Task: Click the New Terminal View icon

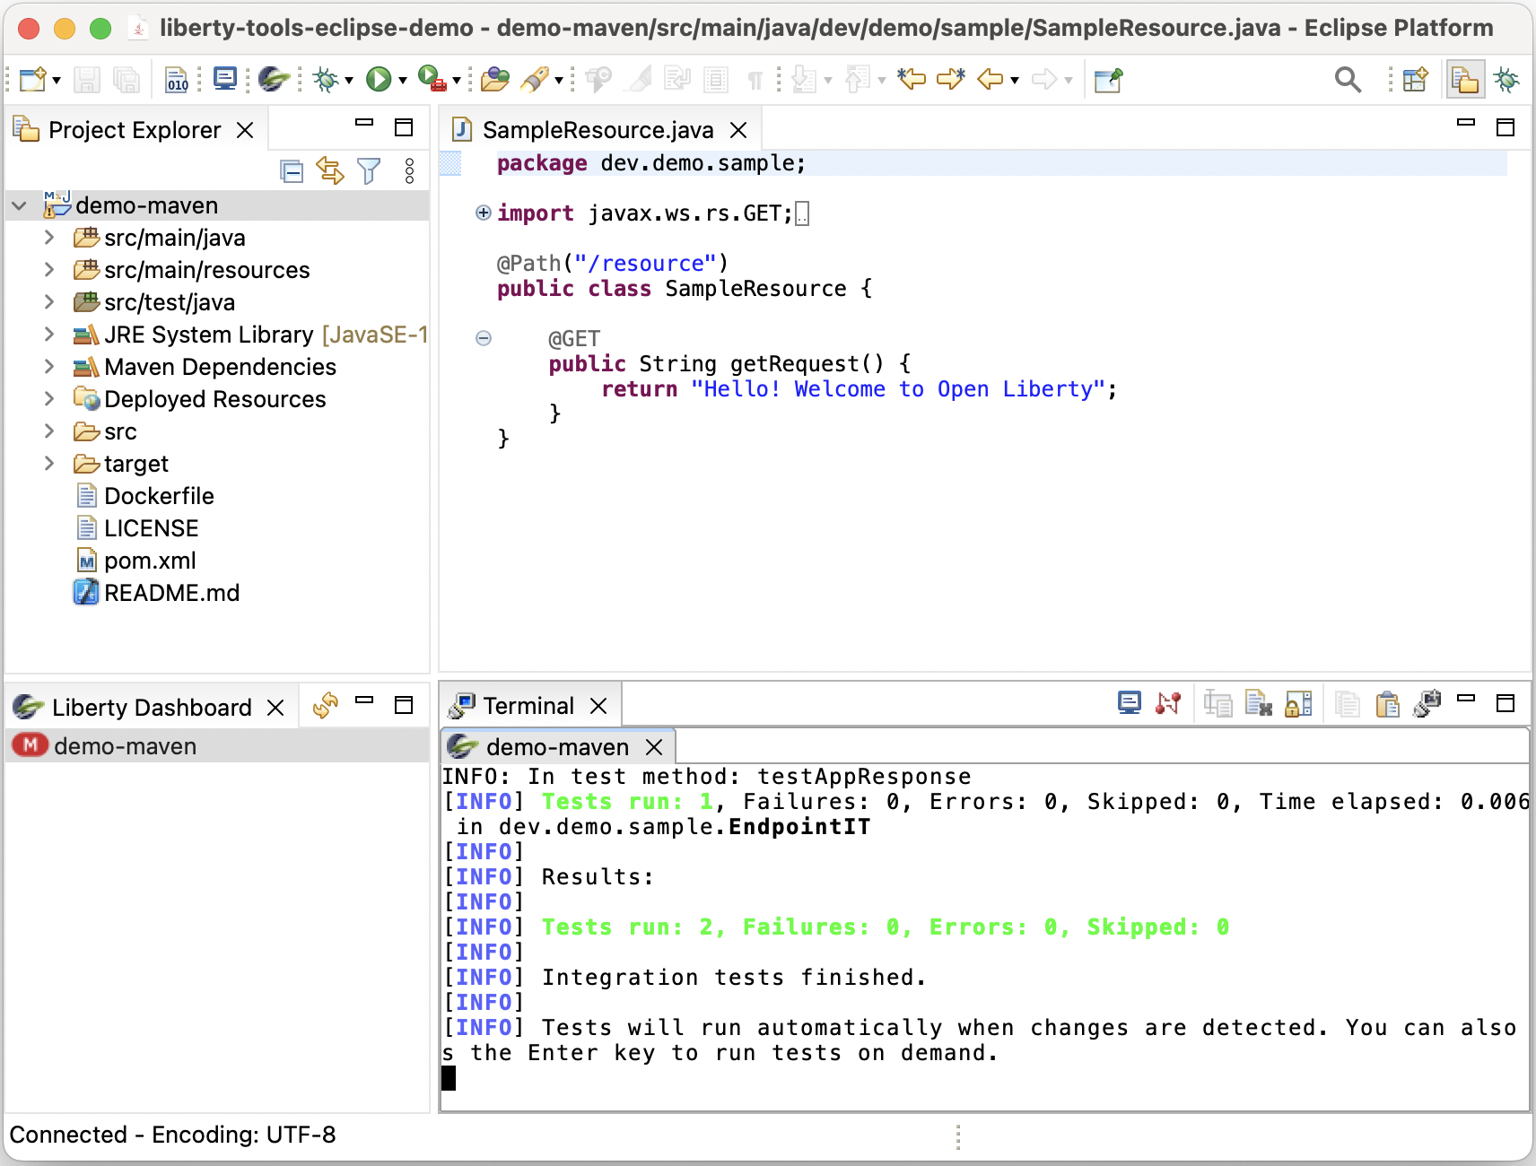Action: pos(1427,704)
